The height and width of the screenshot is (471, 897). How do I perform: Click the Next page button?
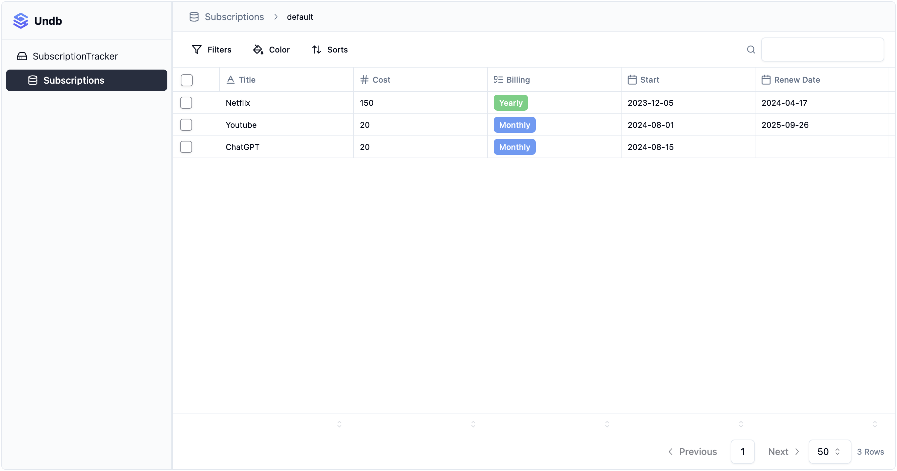coord(783,451)
